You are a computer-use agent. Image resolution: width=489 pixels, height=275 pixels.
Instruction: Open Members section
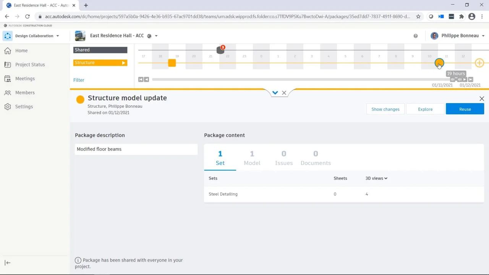(25, 92)
